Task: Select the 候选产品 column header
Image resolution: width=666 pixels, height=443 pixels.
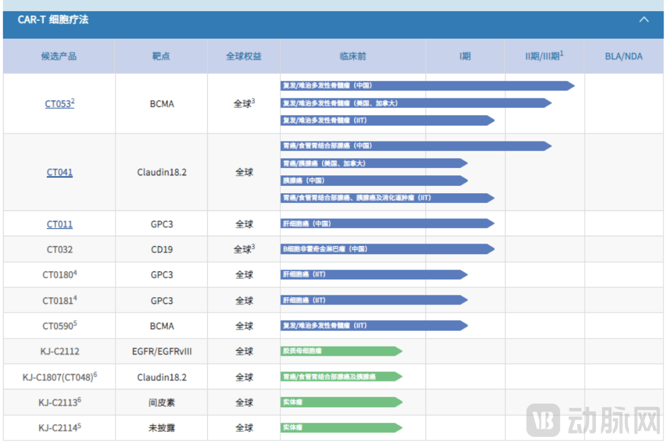Action: [59, 57]
